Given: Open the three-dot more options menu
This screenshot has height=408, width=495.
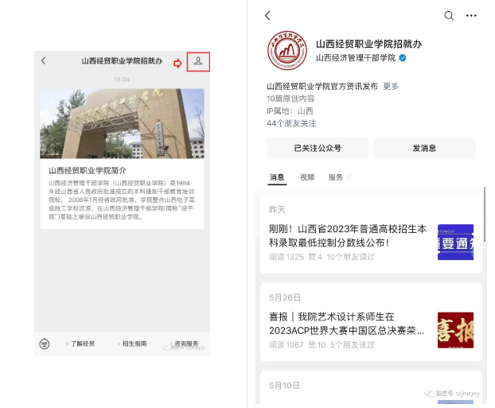Looking at the screenshot, I should 471,15.
